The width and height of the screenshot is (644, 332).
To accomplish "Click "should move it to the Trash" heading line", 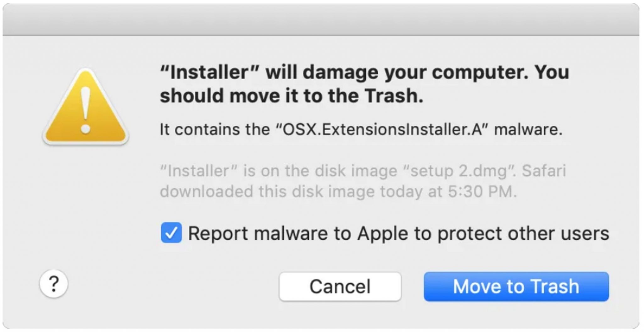I will coord(291,96).
